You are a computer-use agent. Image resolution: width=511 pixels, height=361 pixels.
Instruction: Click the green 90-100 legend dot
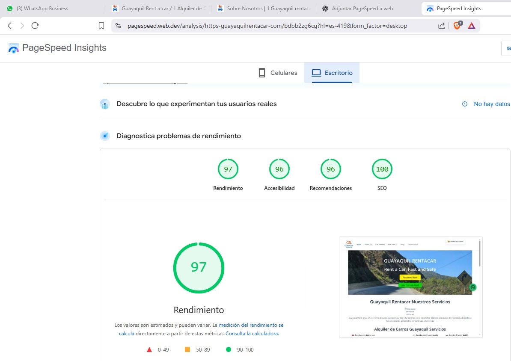pyautogui.click(x=229, y=349)
